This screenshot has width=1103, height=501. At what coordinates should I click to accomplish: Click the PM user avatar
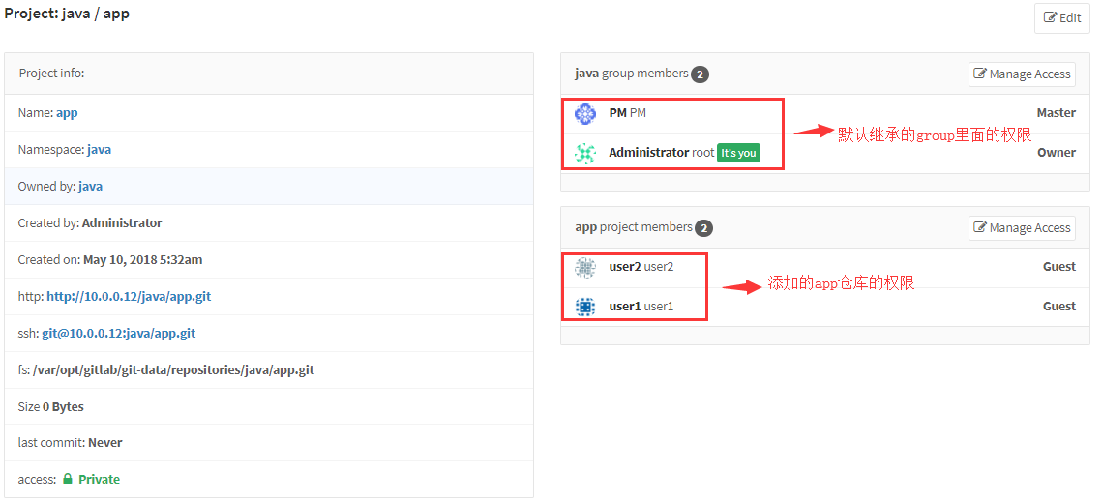tap(585, 113)
